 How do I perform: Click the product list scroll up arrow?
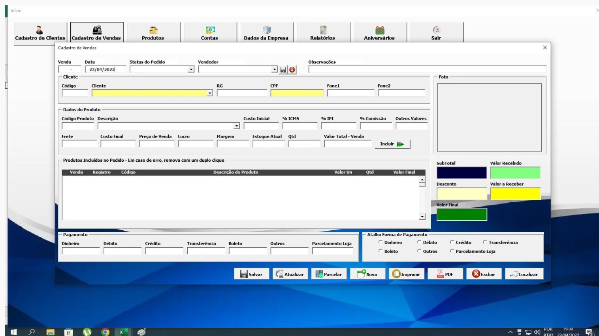[422, 180]
